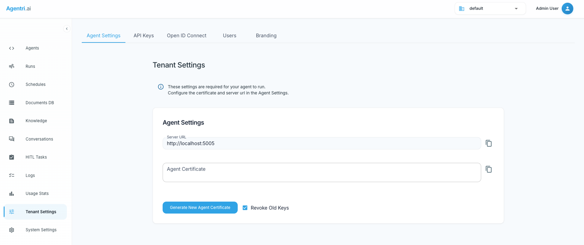Image resolution: width=584 pixels, height=245 pixels.
Task: Click the Documents DB storage icon
Action: click(12, 103)
